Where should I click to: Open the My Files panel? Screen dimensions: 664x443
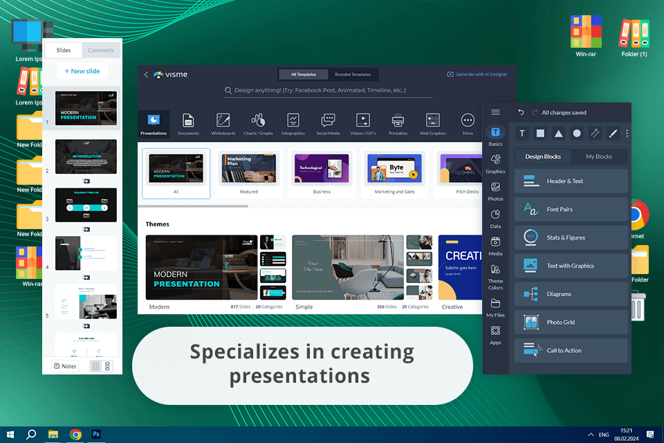click(495, 308)
